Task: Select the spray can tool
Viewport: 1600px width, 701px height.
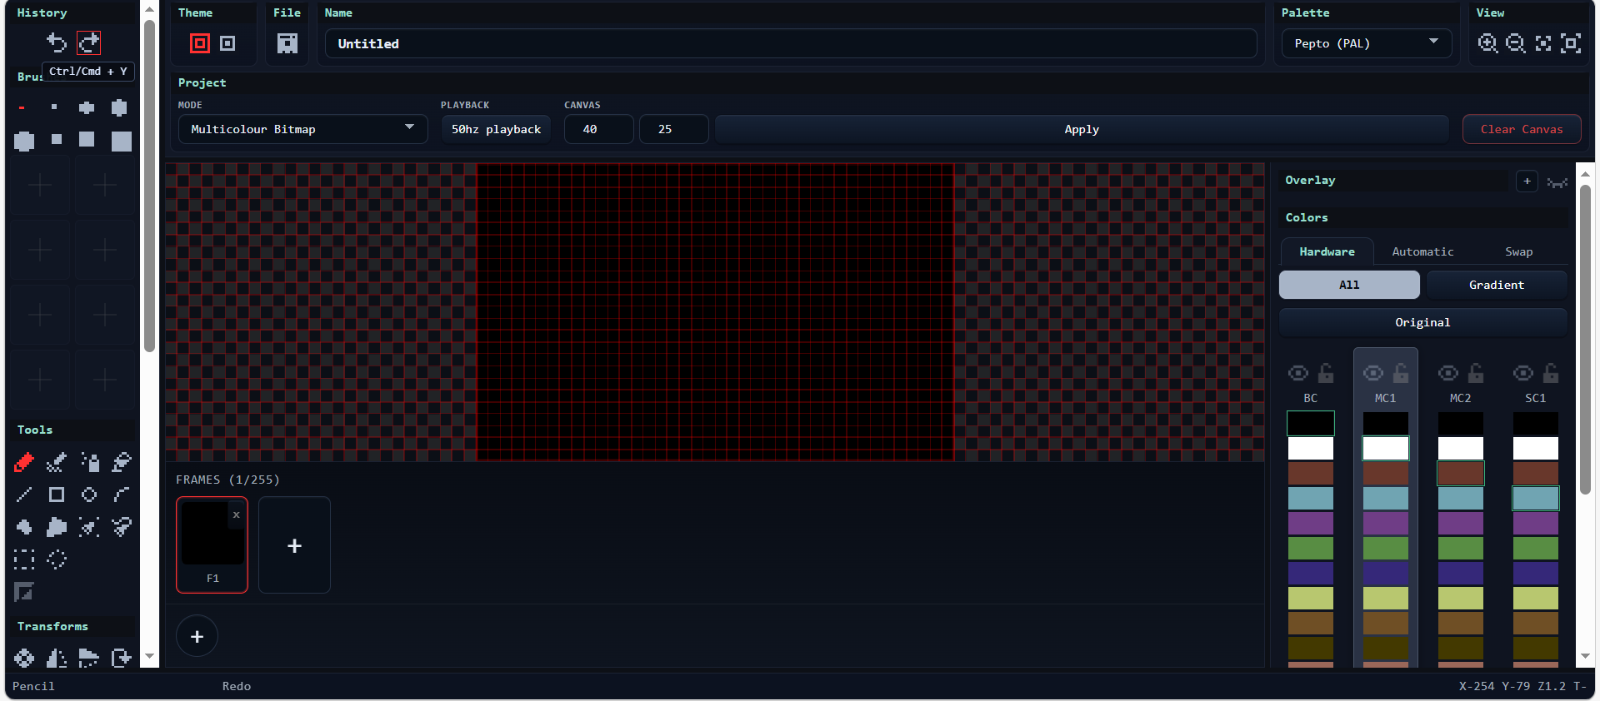Action: click(89, 462)
